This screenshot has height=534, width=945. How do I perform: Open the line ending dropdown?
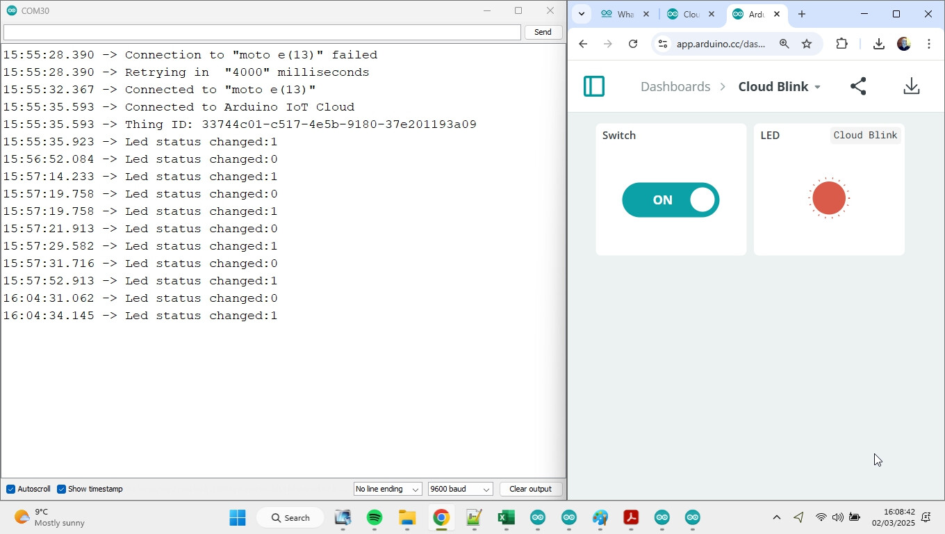point(387,489)
